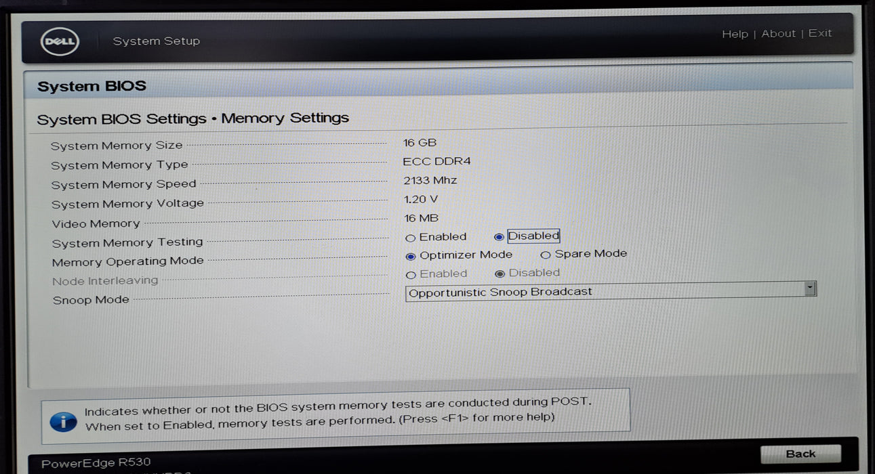Open the Snoop Mode dropdown arrow
Screen dimensions: 875x474
[x=809, y=288]
